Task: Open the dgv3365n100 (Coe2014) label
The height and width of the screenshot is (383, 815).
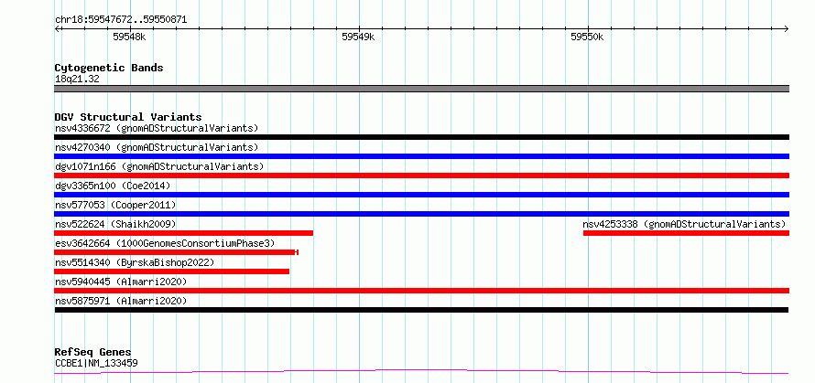Action: click(113, 186)
